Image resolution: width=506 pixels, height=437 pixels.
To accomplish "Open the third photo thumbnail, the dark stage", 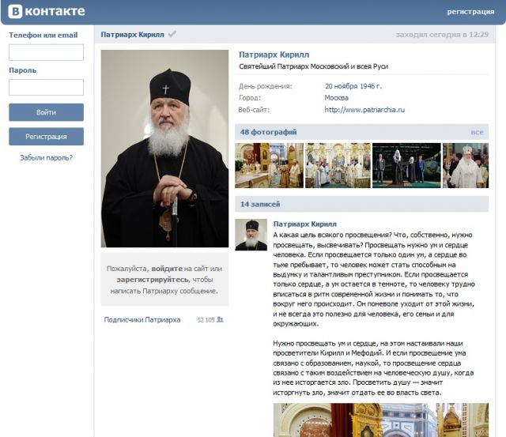I will 406,165.
